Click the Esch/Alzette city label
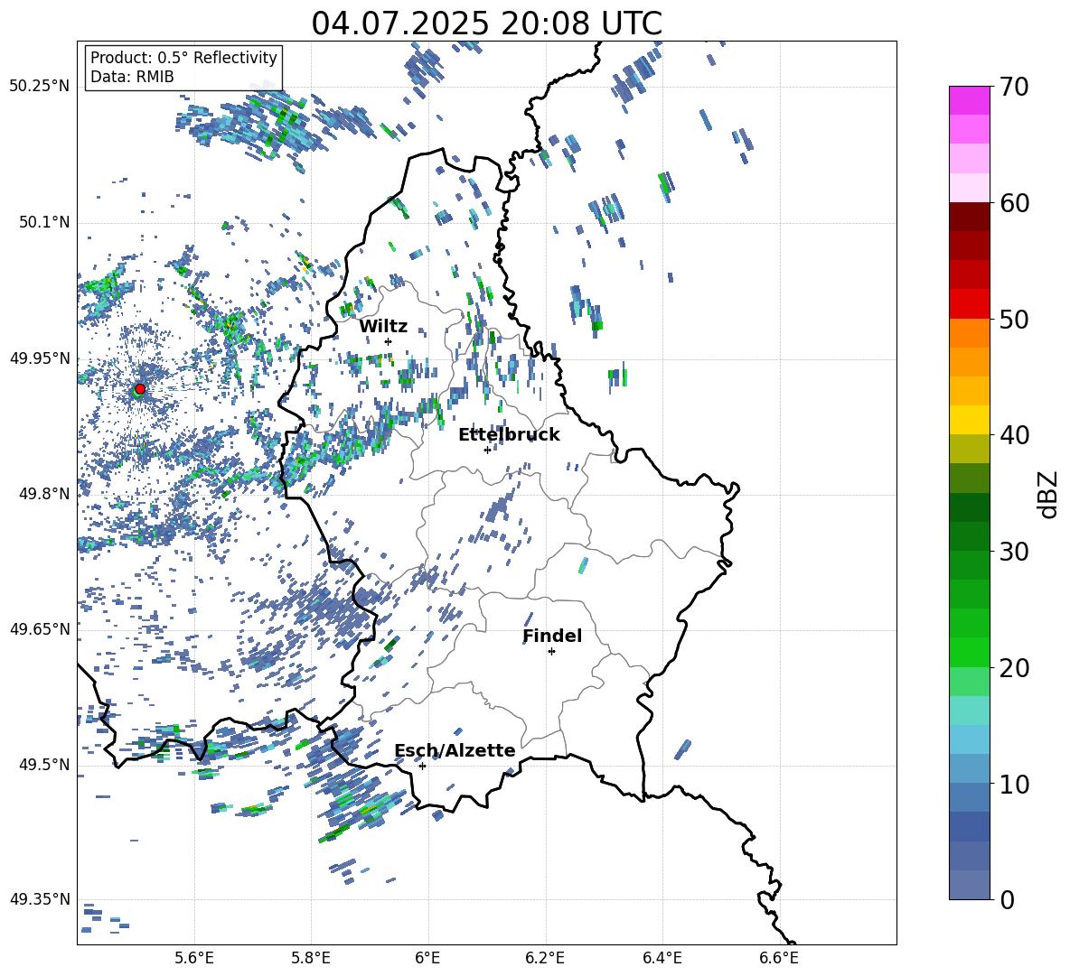This screenshot has height=976, width=1070. point(455,750)
